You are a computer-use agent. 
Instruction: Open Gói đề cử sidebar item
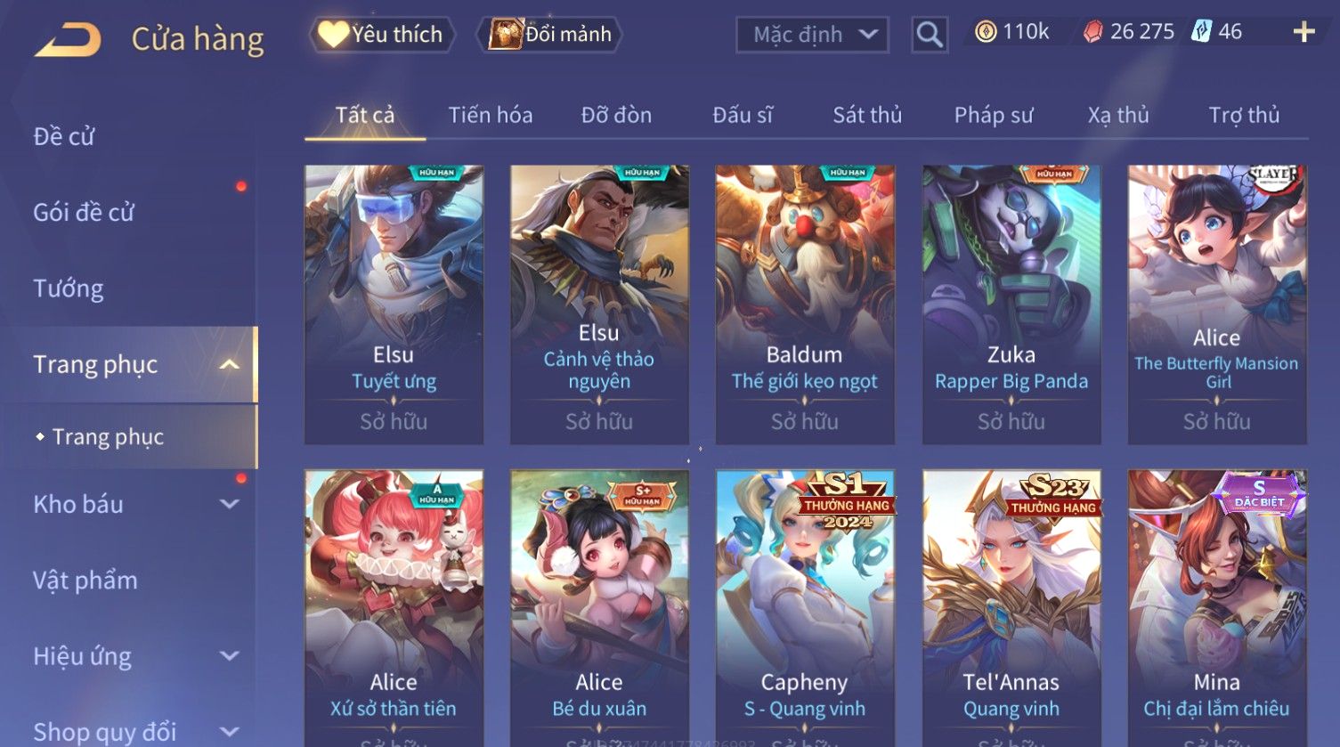(x=84, y=212)
